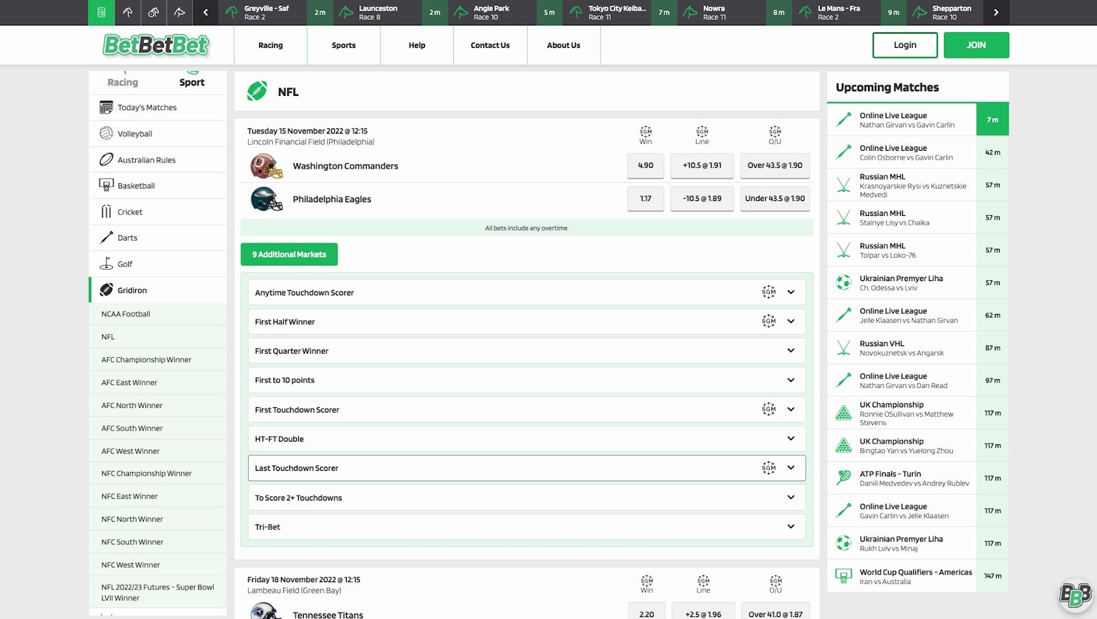1097x619 pixels.
Task: Switch to the Racing sidebar tab
Action: [x=123, y=82]
